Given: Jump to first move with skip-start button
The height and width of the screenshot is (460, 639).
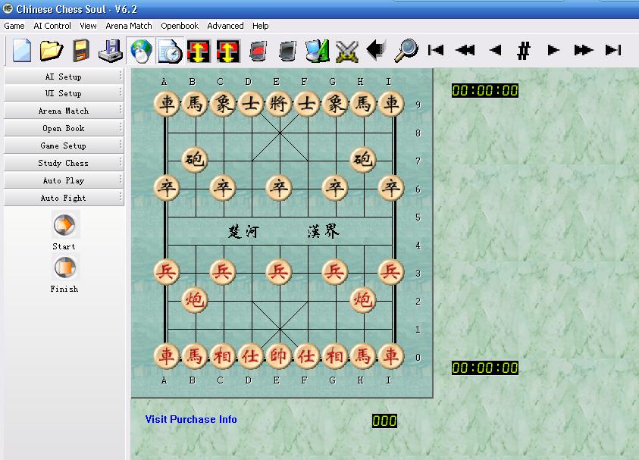Looking at the screenshot, I should pos(436,50).
